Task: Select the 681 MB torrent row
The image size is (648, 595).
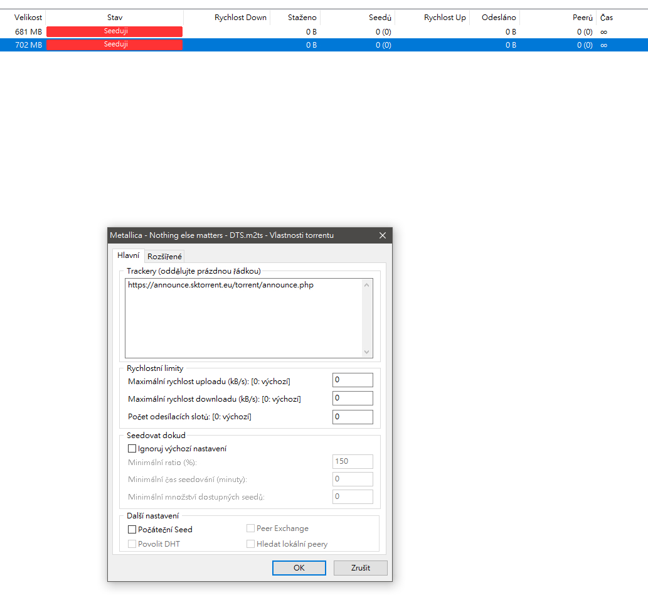Action: (324, 32)
